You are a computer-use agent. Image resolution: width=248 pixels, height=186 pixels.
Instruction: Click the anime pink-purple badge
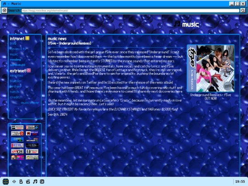[17, 158]
